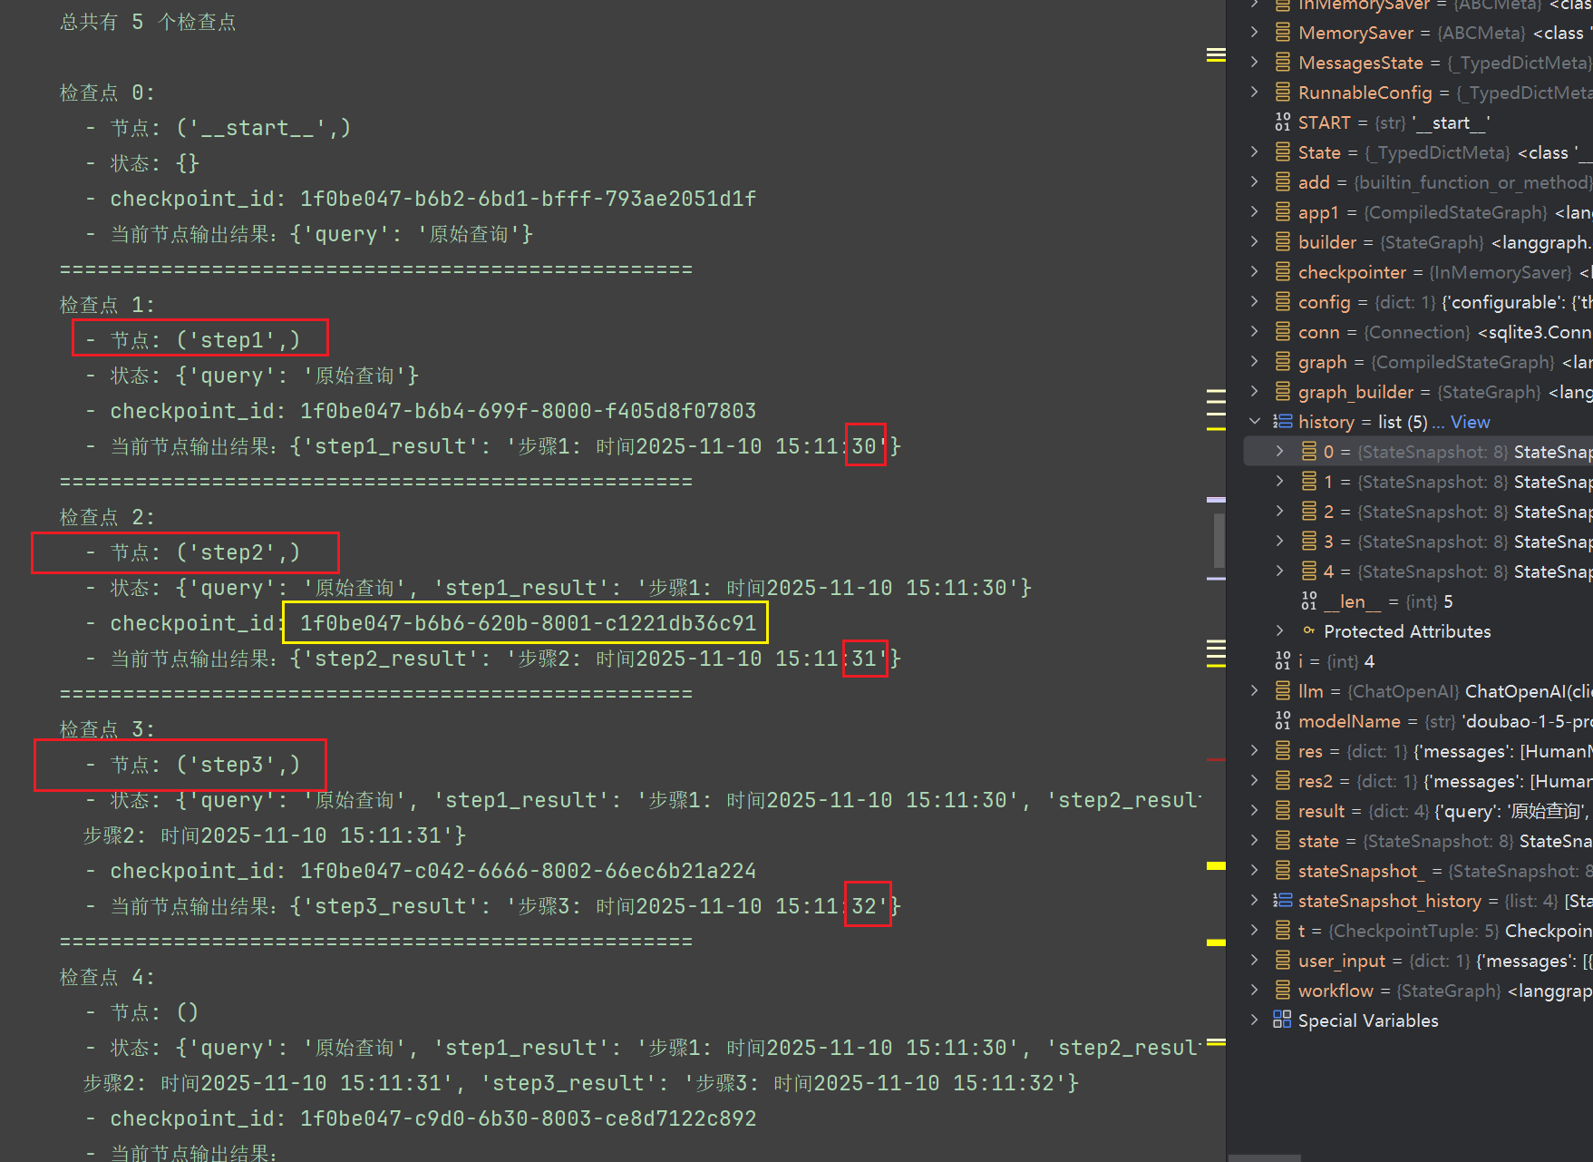
Task: Expand the workflow StateGraph variable
Action: click(x=1254, y=991)
